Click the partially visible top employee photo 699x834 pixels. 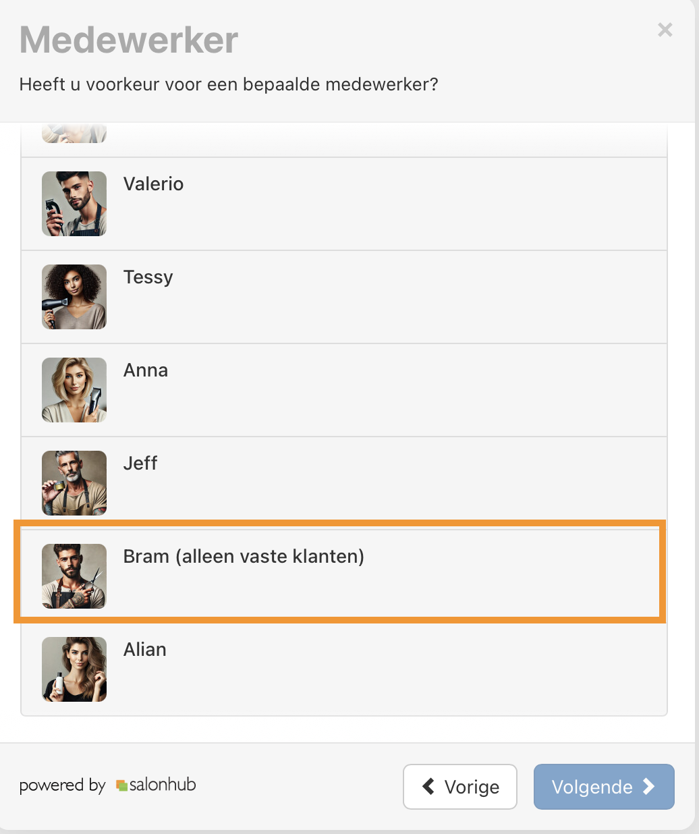(x=74, y=134)
